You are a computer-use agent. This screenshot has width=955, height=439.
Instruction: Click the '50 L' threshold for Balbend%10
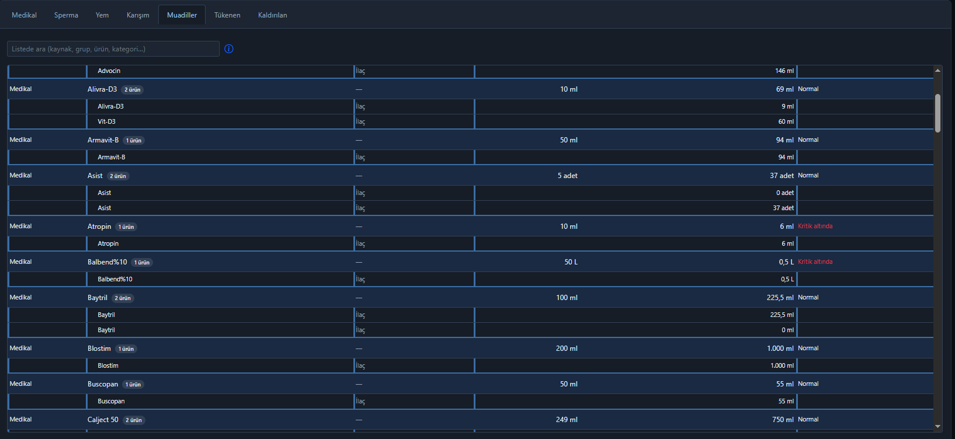571,262
